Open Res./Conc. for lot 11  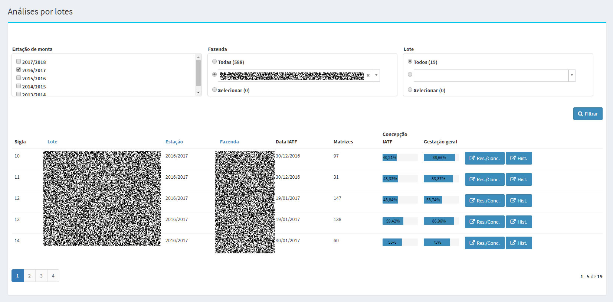click(485, 179)
